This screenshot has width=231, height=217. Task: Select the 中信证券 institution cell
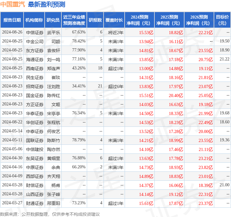35,33
